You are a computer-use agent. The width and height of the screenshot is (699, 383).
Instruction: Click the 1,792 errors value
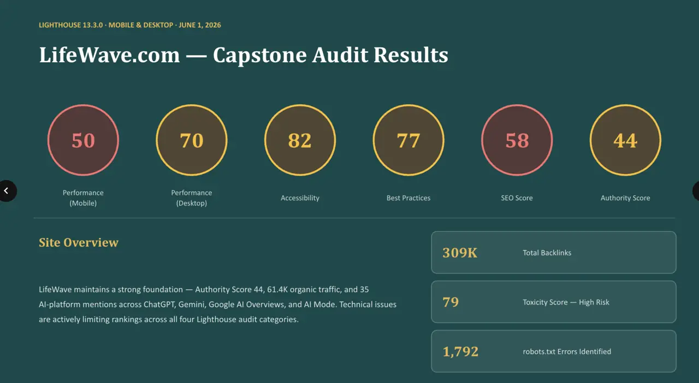click(x=460, y=351)
